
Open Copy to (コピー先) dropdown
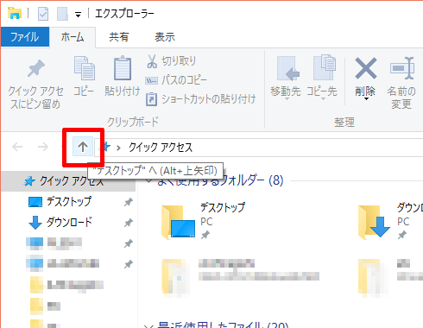tap(322, 92)
